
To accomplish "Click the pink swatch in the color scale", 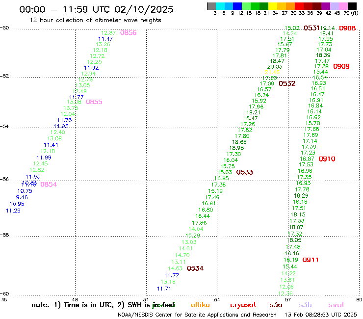I will [343, 6].
